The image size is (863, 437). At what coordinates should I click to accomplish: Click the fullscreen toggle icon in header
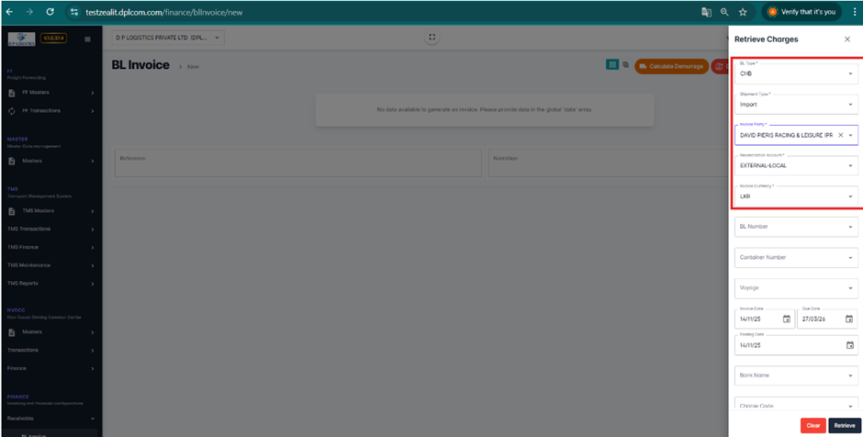[432, 38]
